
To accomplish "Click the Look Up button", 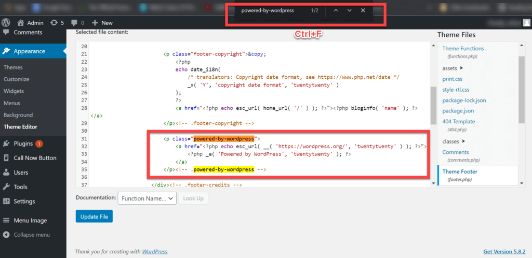I will coord(193,198).
